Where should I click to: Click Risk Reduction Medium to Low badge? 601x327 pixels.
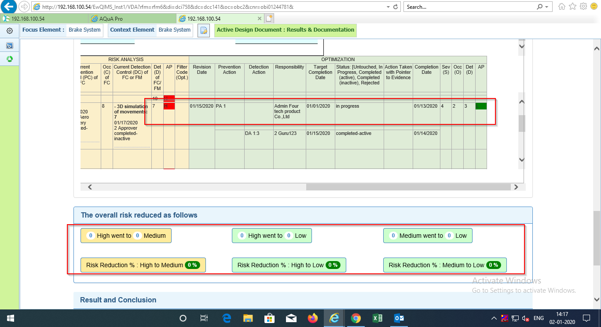click(x=445, y=265)
